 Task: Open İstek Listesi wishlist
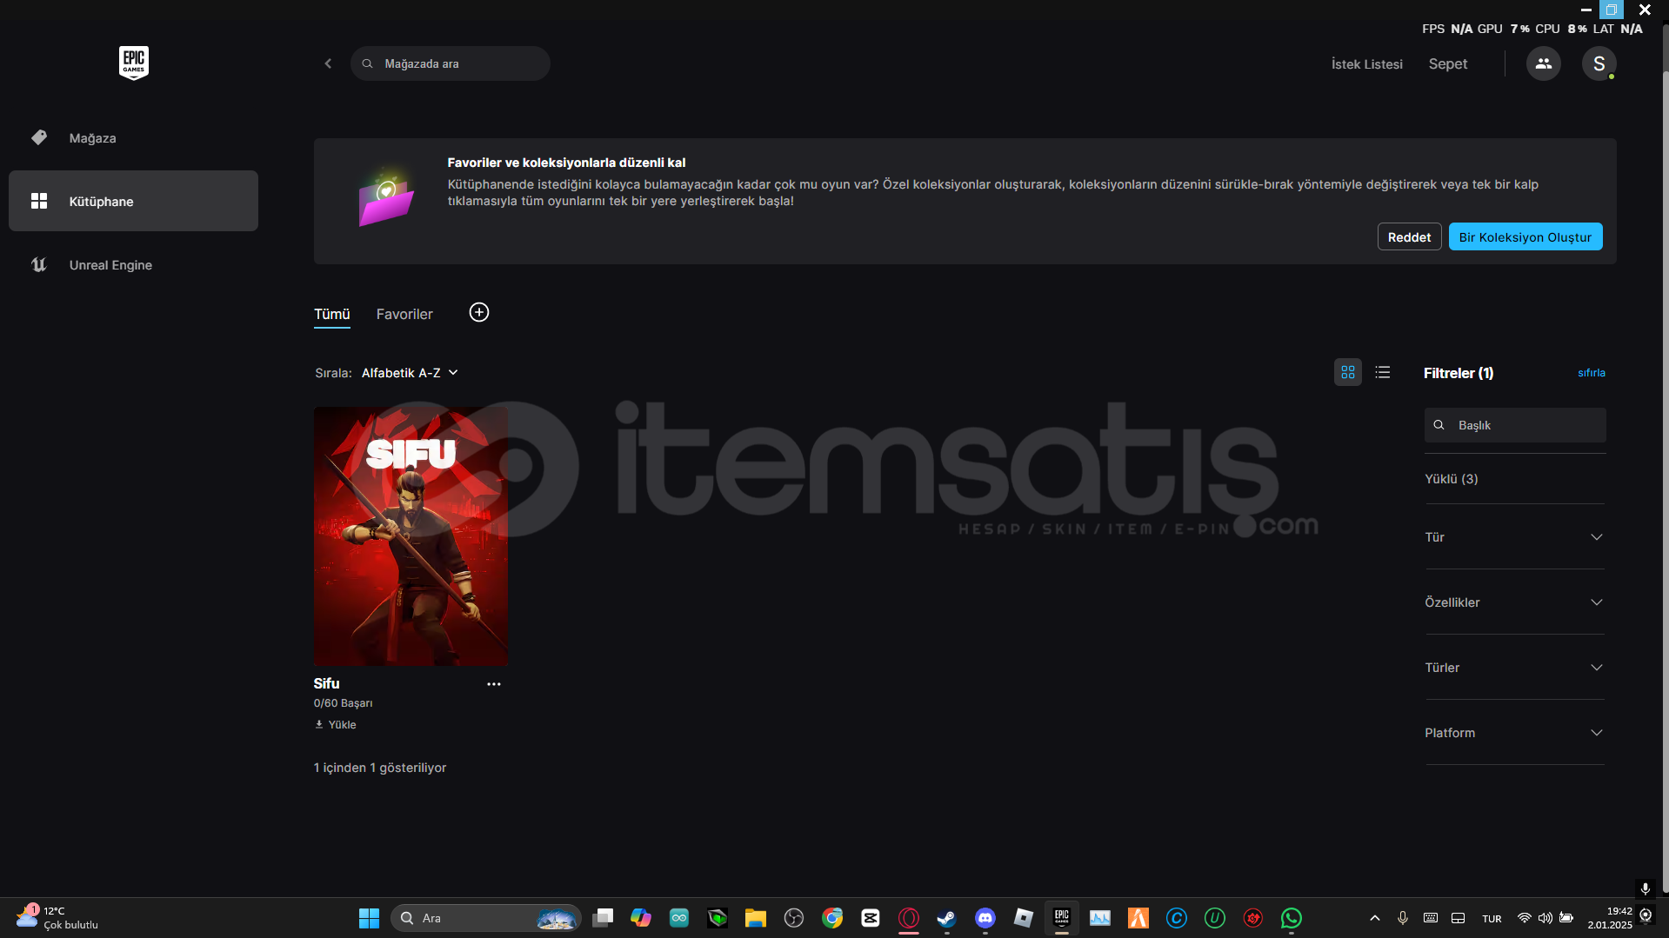tap(1366, 63)
